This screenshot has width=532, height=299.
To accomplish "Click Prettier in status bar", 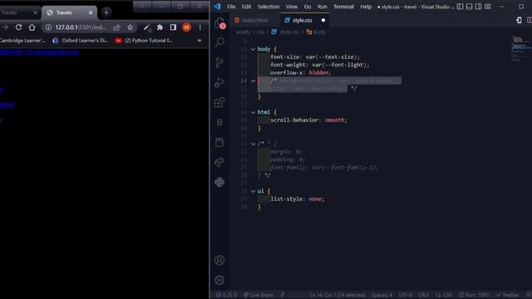I will coord(508,295).
